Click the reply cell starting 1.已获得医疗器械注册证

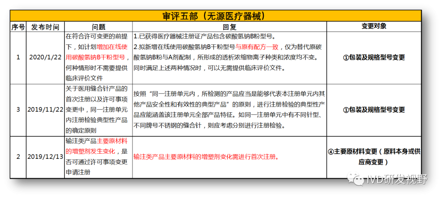[x=229, y=57]
